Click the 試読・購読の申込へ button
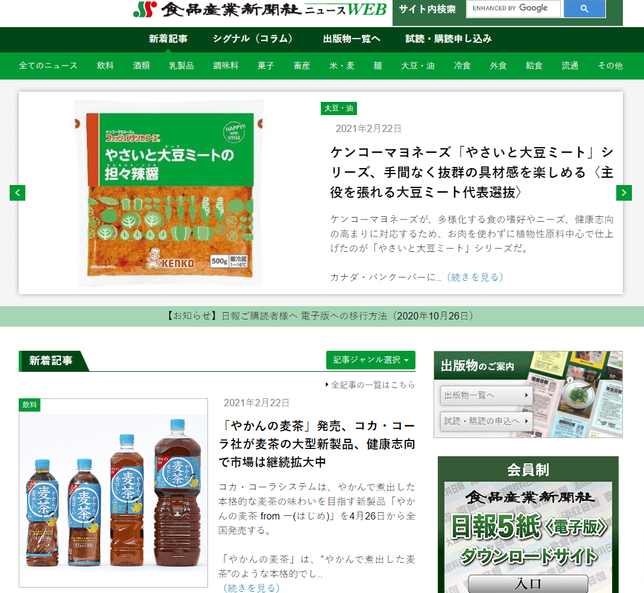This screenshot has width=644, height=593. (x=486, y=421)
